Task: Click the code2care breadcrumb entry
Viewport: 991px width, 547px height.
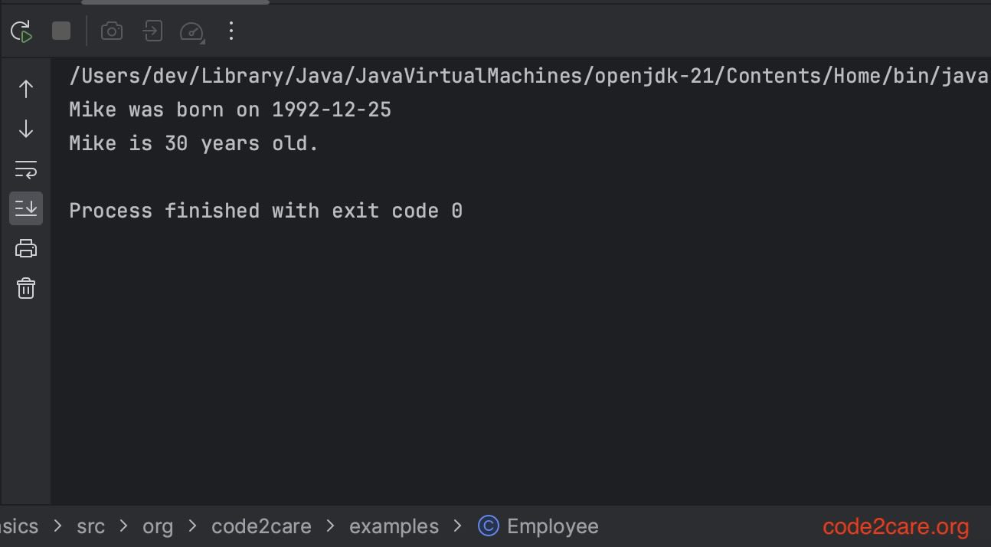Action: click(260, 526)
